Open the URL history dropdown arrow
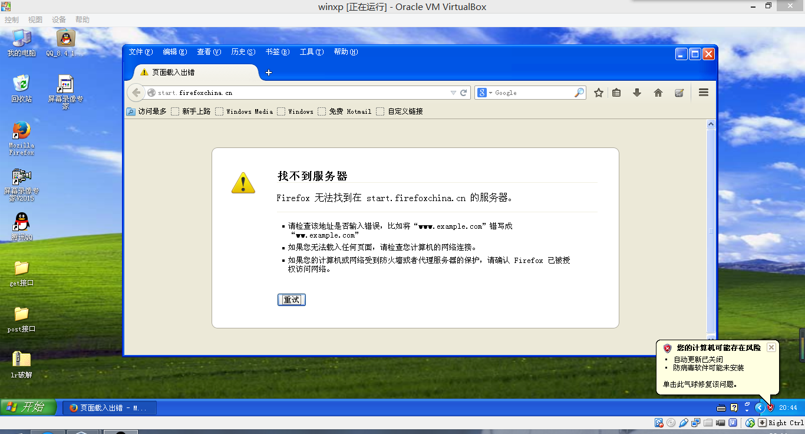The image size is (805, 434). [453, 93]
